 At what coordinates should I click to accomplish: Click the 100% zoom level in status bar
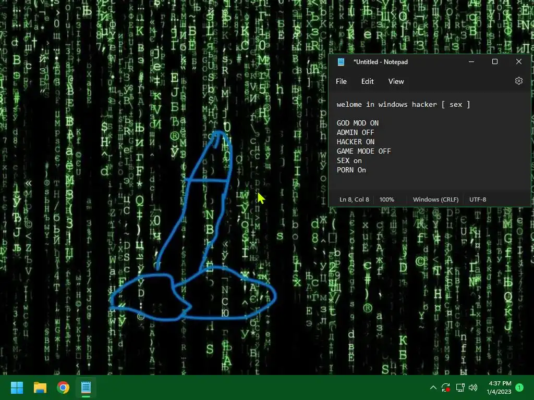[386, 199]
